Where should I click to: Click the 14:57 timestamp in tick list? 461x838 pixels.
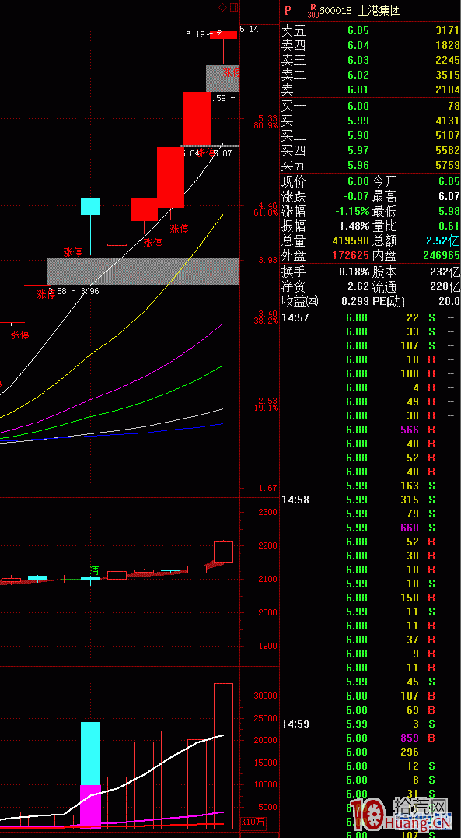[x=295, y=318]
